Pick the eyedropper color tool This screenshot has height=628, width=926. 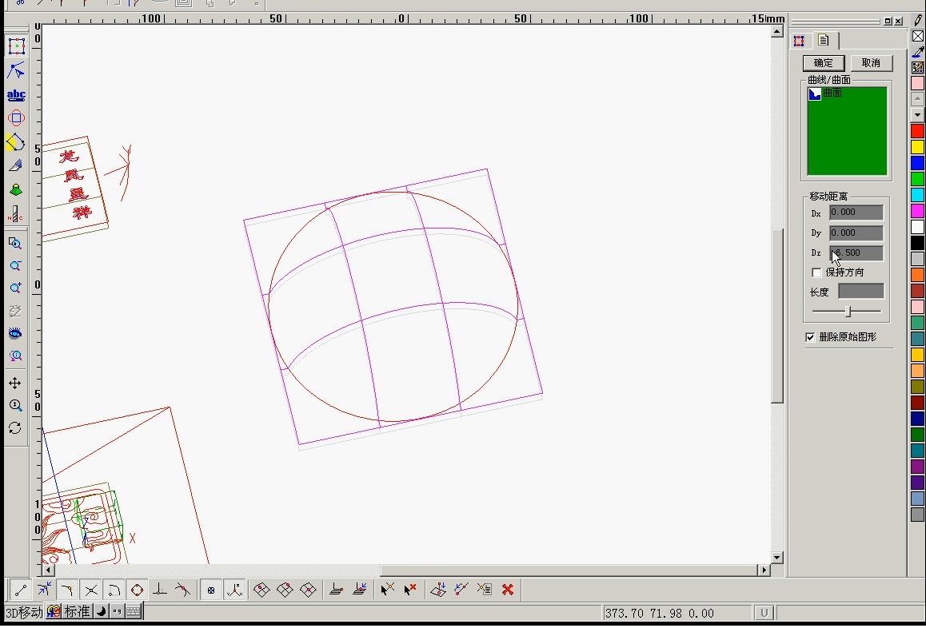point(918,52)
